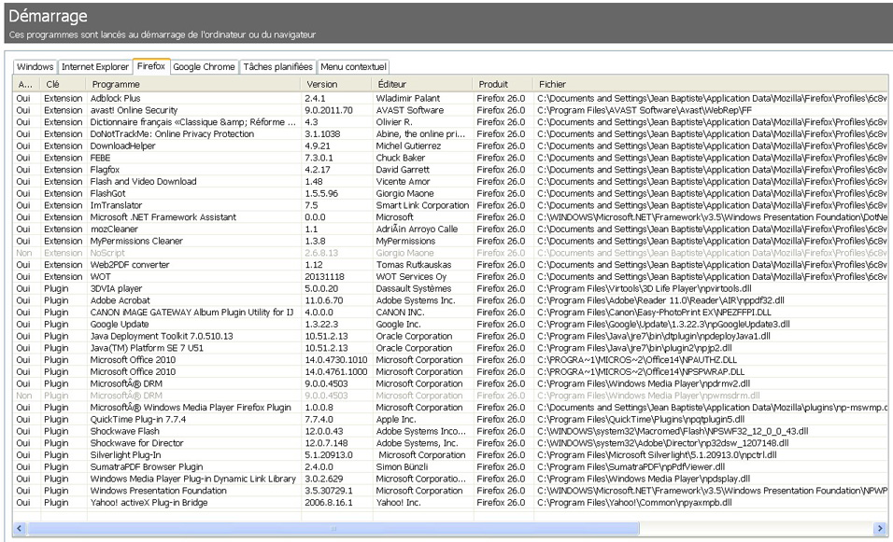893x542 pixels.
Task: Select the ImTranslator extension
Action: (x=450, y=205)
